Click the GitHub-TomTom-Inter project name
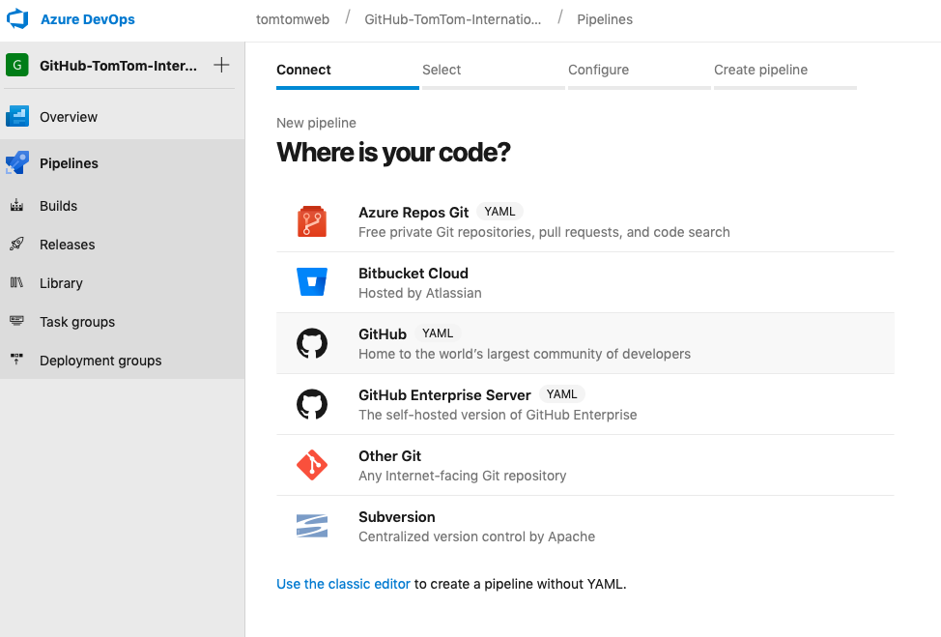Image resolution: width=941 pixels, height=637 pixels. [x=118, y=66]
